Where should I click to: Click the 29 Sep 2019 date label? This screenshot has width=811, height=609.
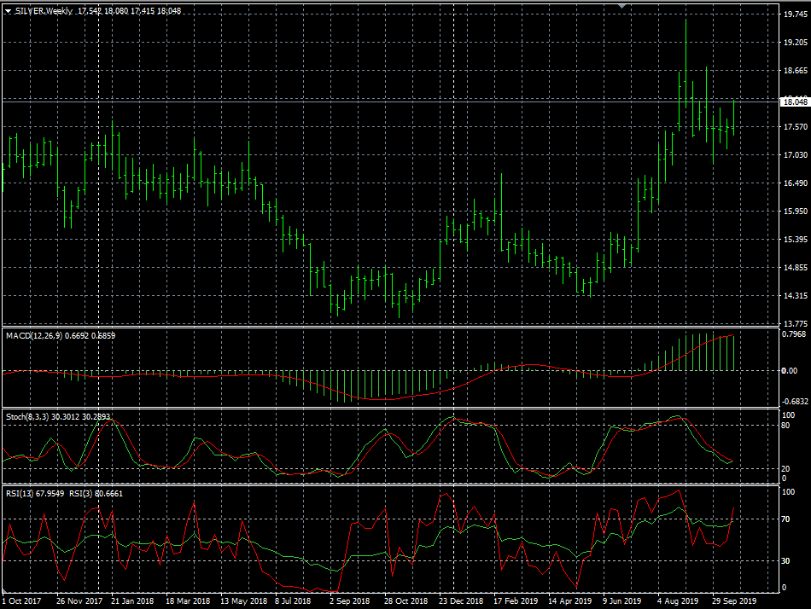pos(734,600)
